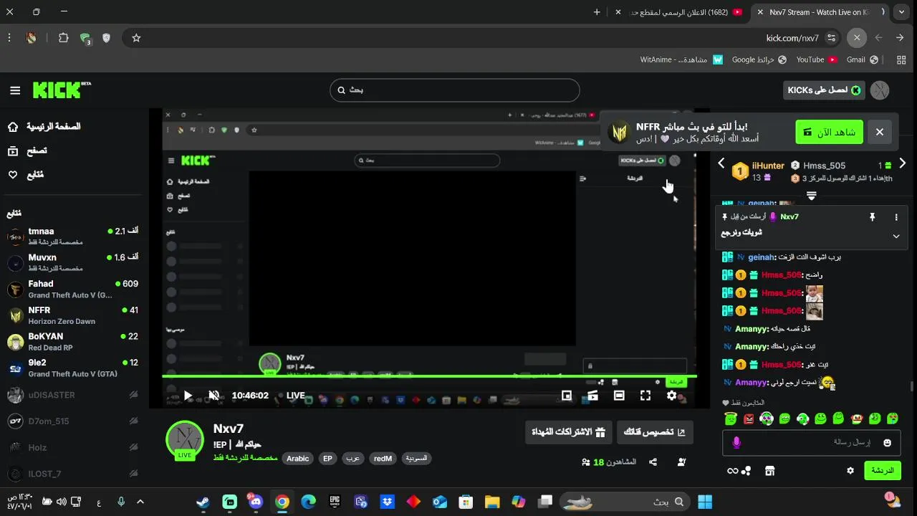Screen dimensions: 917x516
Task: Collapse the leaderboard handle
Action: point(811,196)
